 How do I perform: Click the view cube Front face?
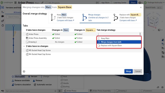pos(151,23)
